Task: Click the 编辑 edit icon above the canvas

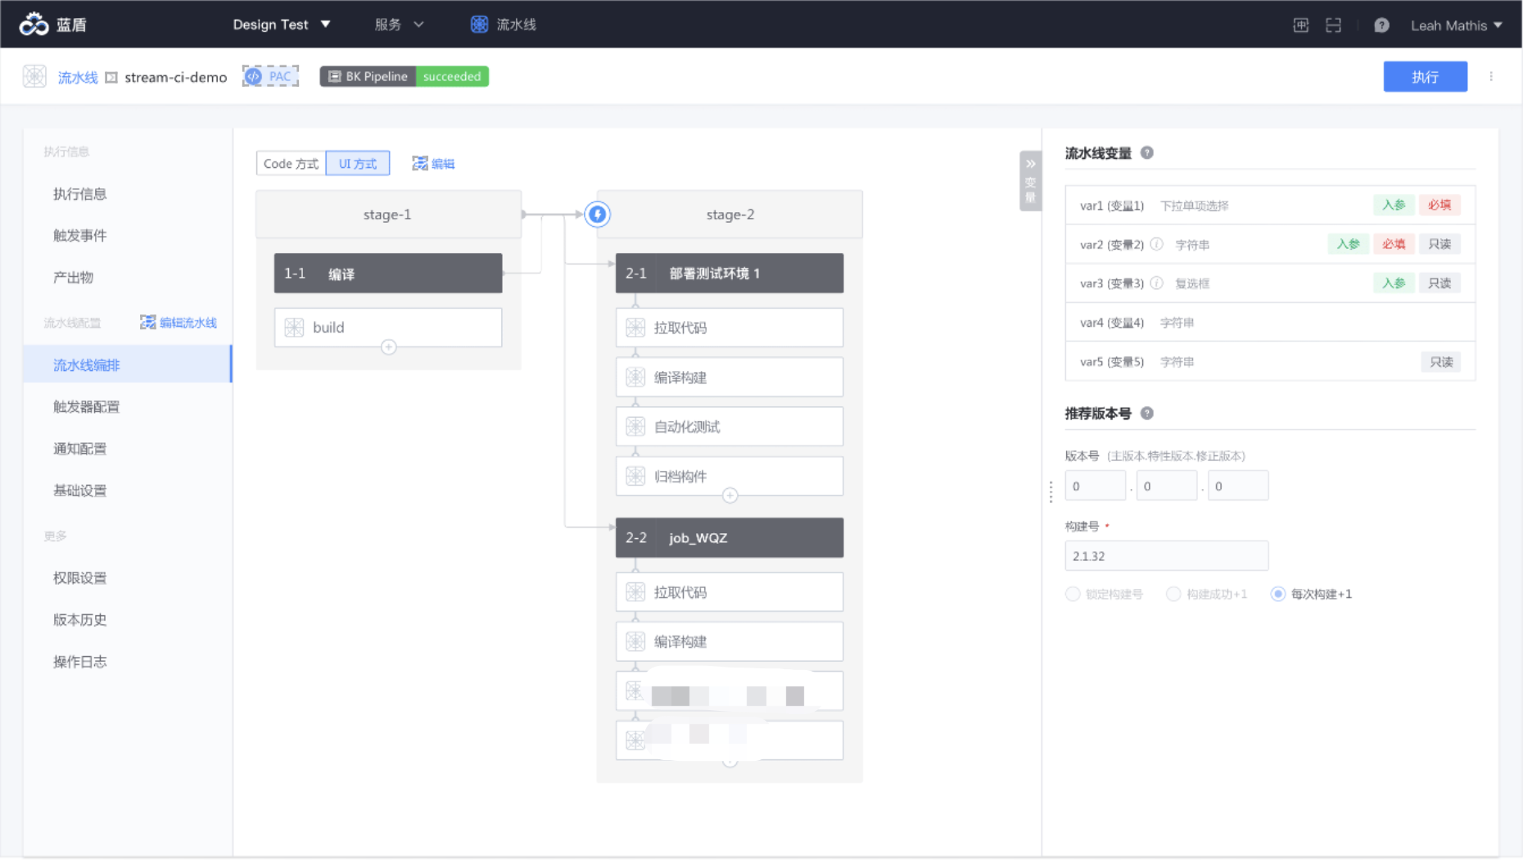Action: click(x=433, y=162)
